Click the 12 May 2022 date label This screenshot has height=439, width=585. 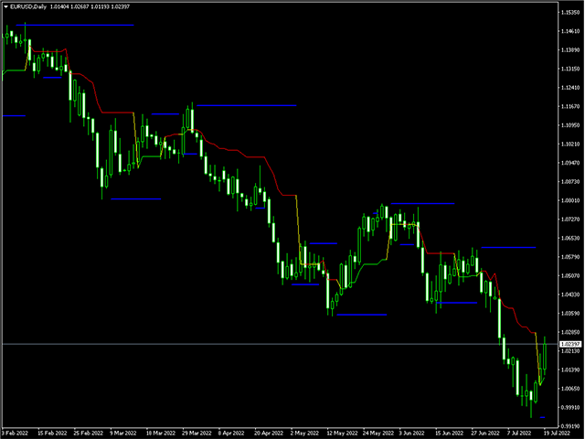pyautogui.click(x=342, y=434)
